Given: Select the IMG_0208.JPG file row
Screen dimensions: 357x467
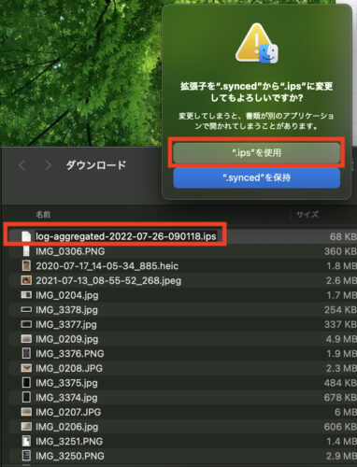Looking at the screenshot, I should [x=182, y=368].
